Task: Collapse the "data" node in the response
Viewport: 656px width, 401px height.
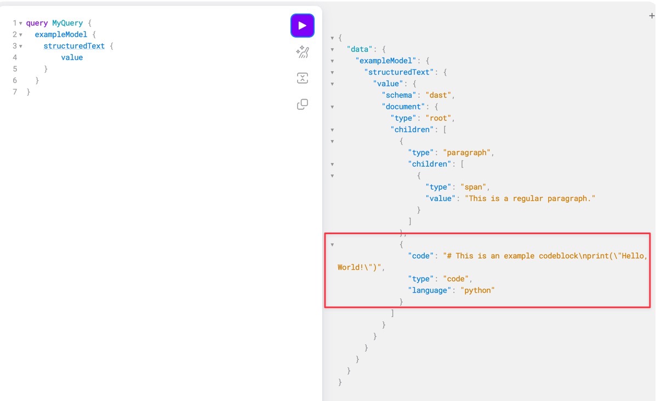Action: [x=332, y=49]
